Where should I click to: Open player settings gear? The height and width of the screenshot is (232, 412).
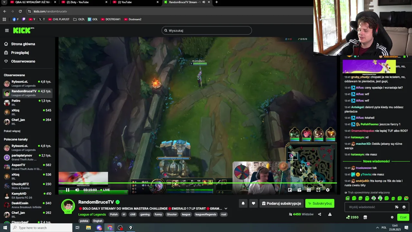click(x=328, y=190)
